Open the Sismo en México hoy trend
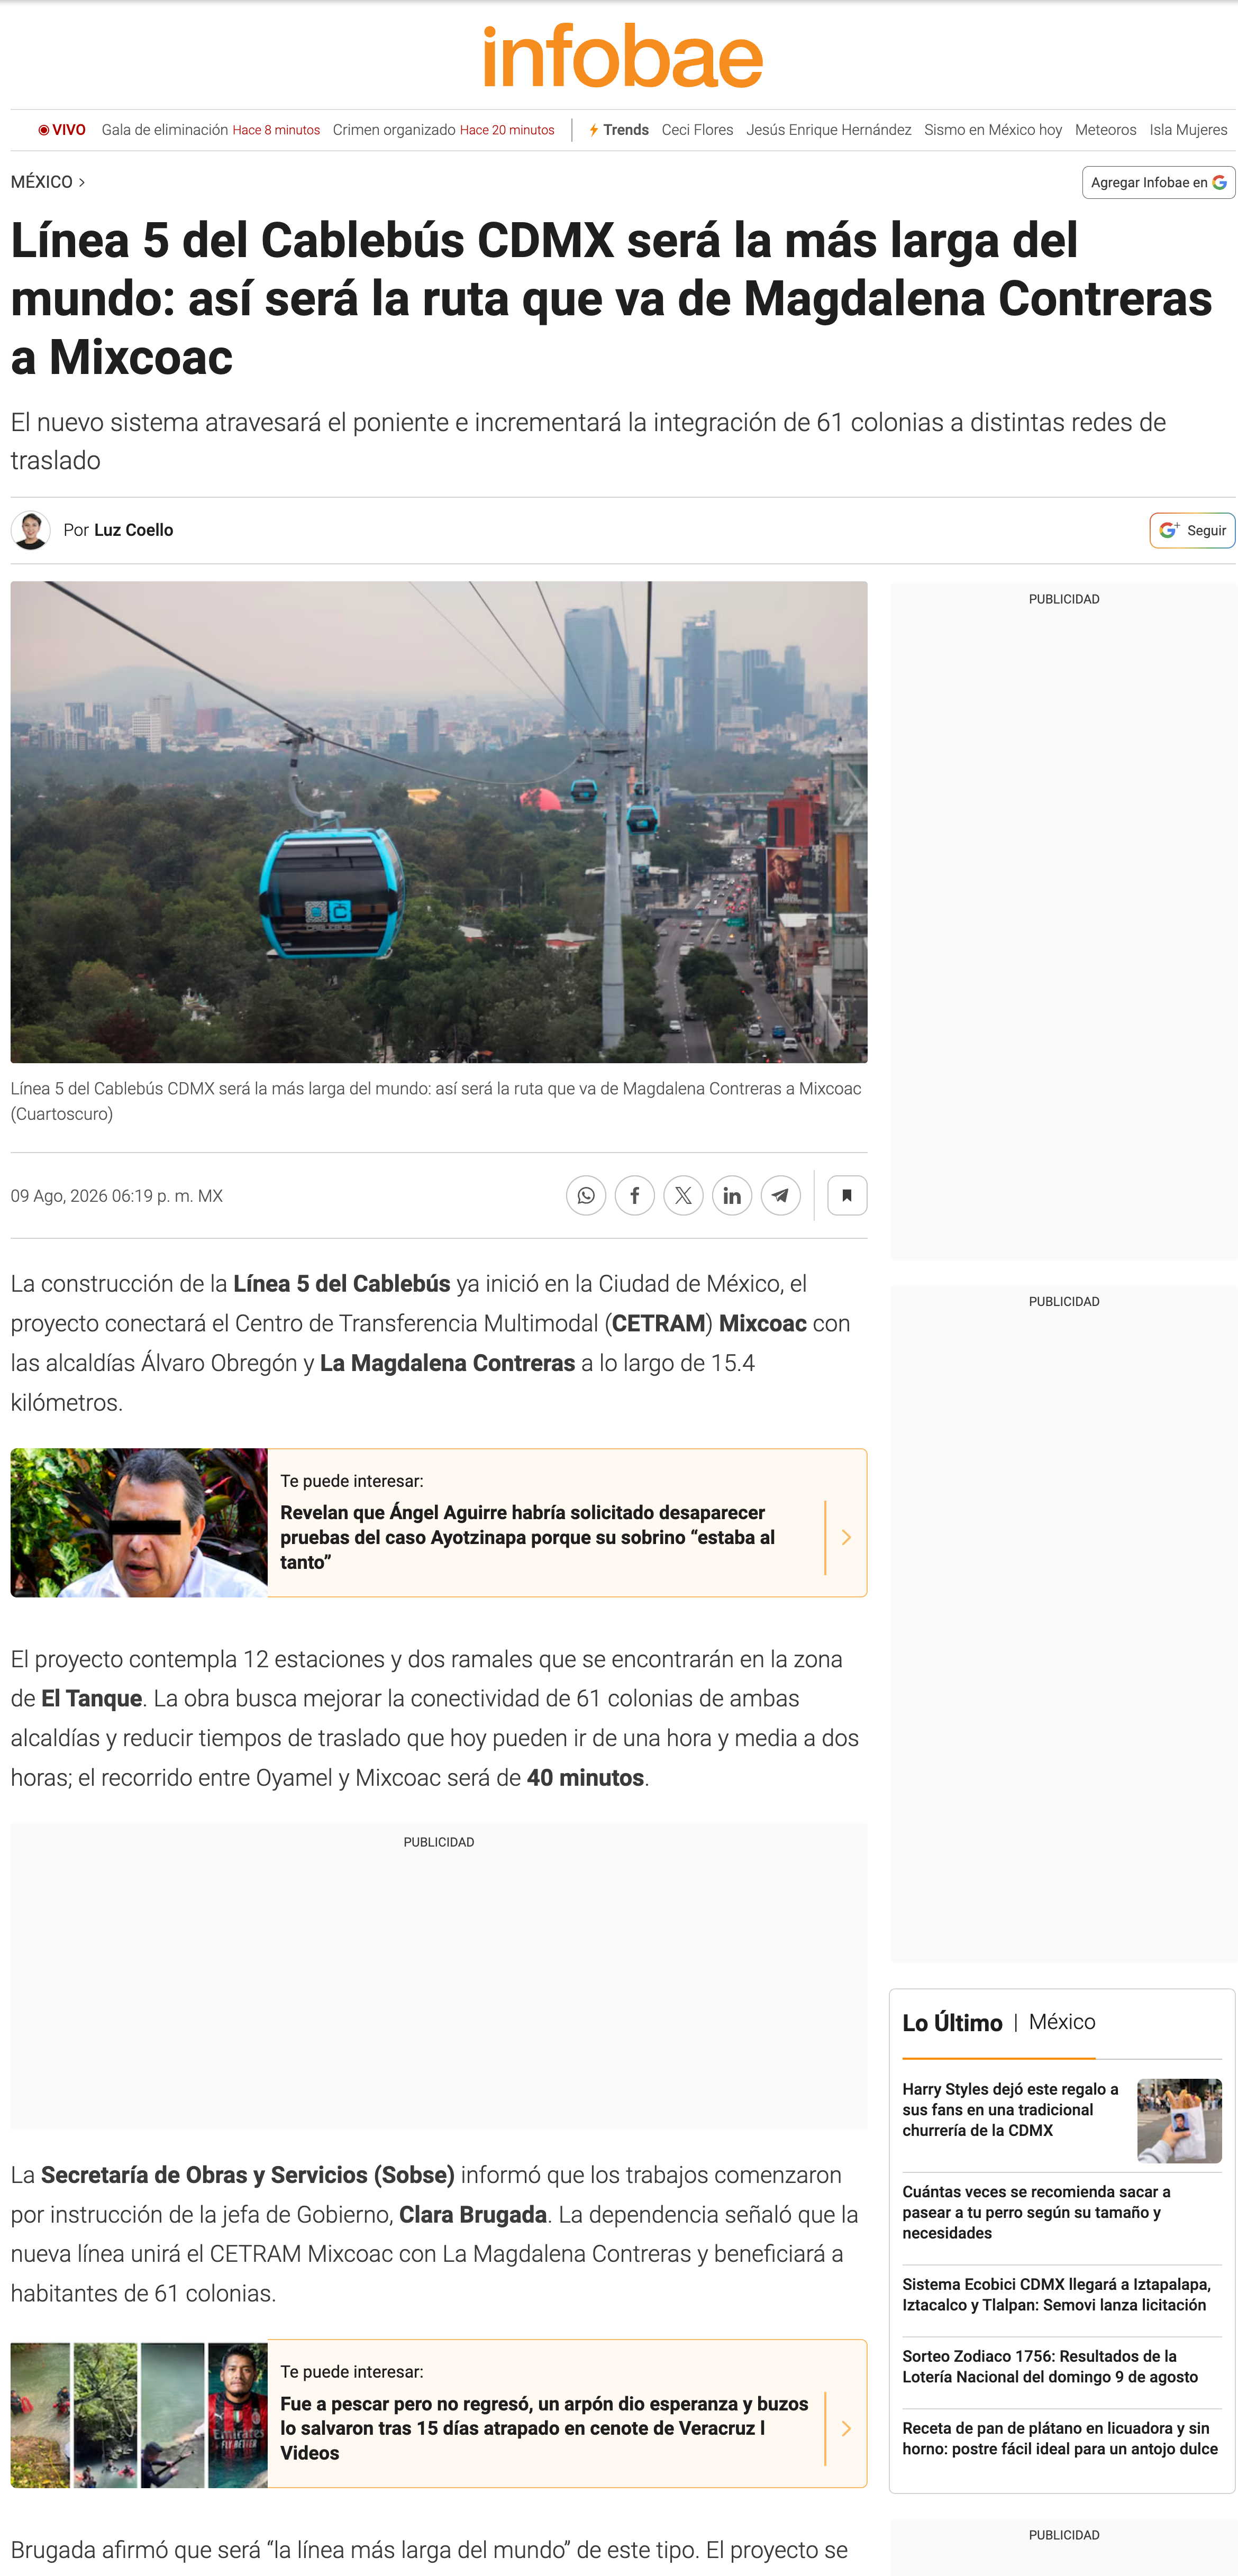Viewport: 1238px width, 2576px height. [x=993, y=130]
